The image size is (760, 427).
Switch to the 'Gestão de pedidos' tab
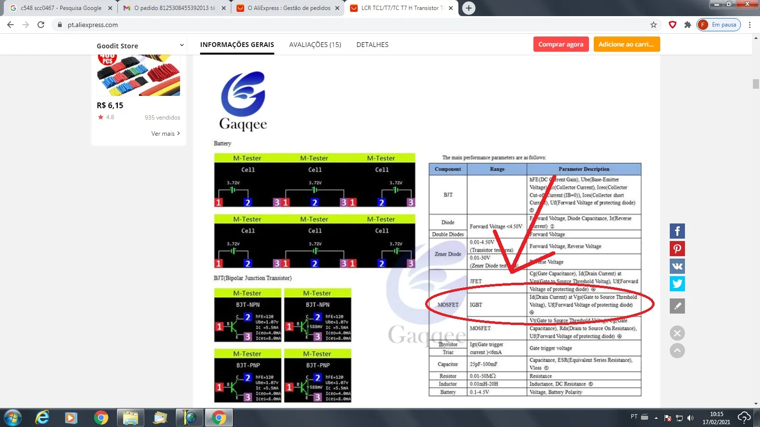click(x=289, y=8)
